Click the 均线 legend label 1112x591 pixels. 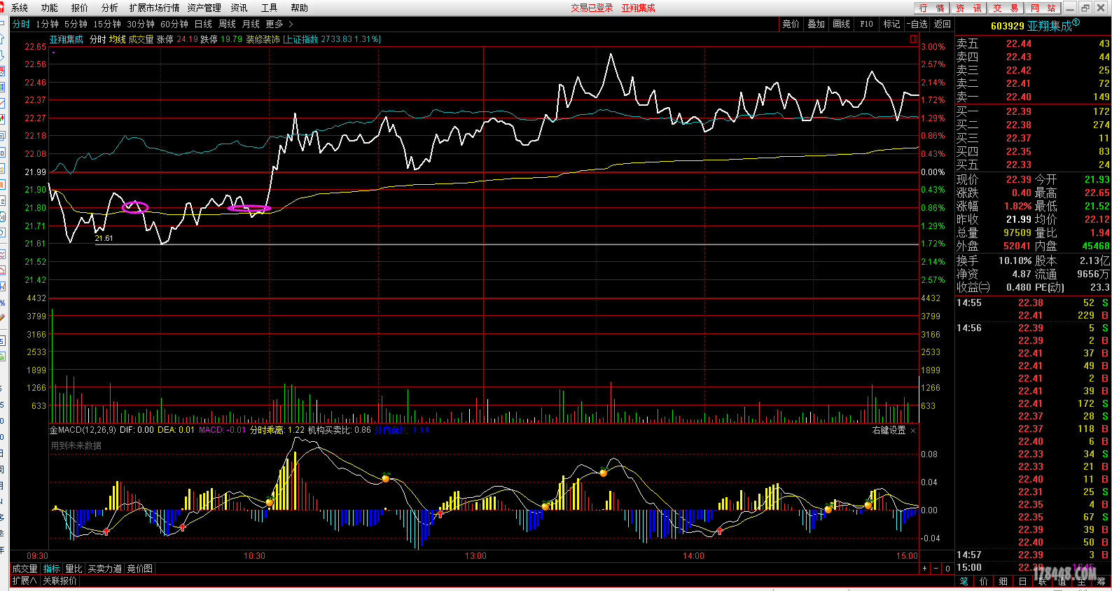(x=117, y=39)
